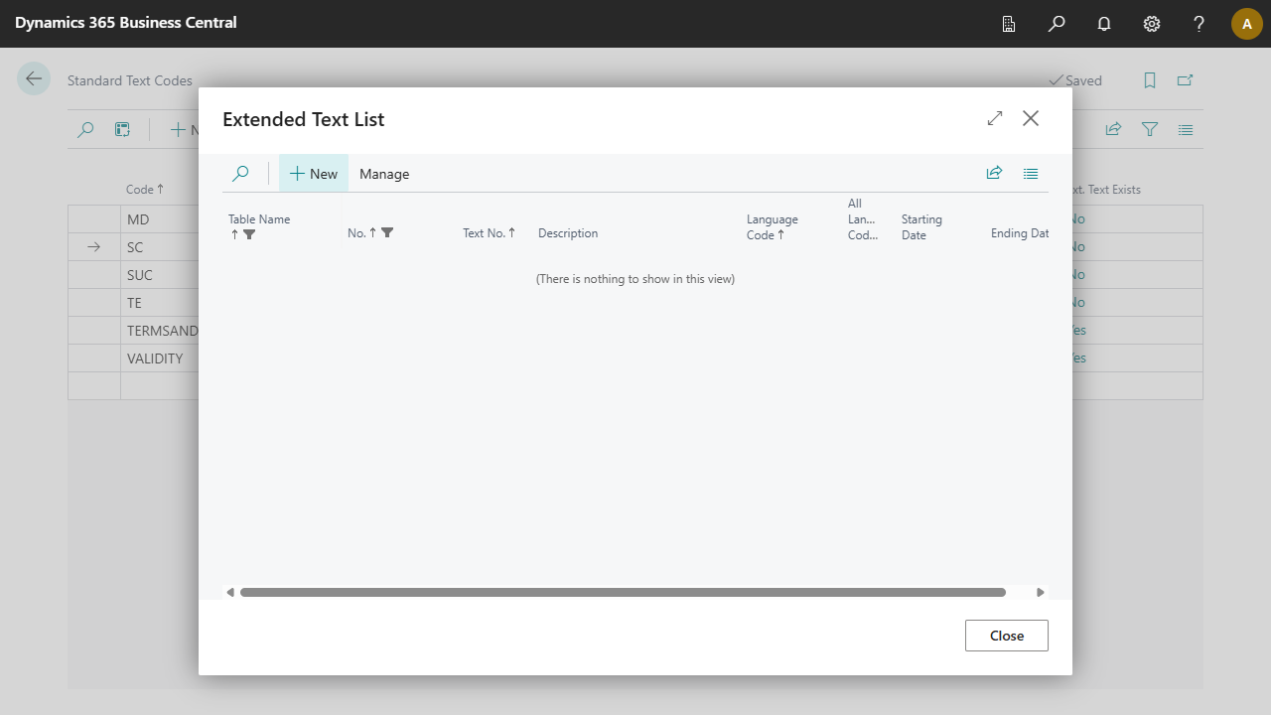Open the Manage menu

pyautogui.click(x=384, y=174)
